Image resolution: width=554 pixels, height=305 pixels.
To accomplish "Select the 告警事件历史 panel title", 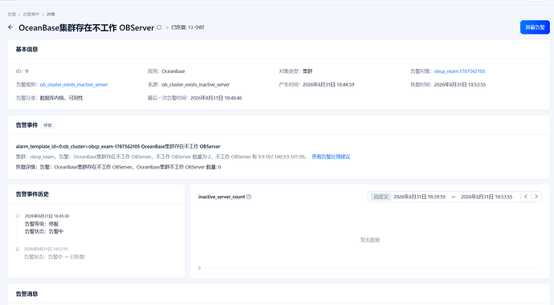I will tap(32, 193).
